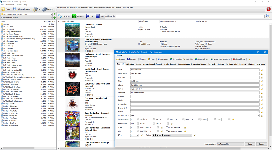Increase the Release date year stepper
Image resolution: width=272 pixels, height=150 pixels.
(138, 123)
